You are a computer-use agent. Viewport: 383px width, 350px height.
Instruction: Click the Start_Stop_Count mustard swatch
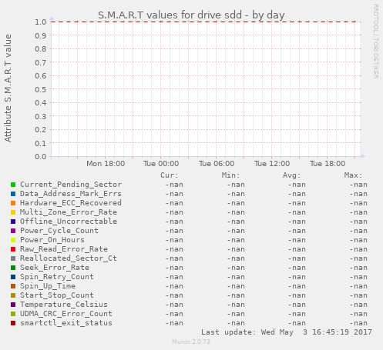click(x=13, y=295)
